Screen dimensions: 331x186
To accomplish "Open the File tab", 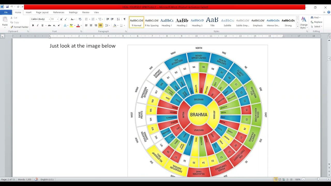I will 6,12.
